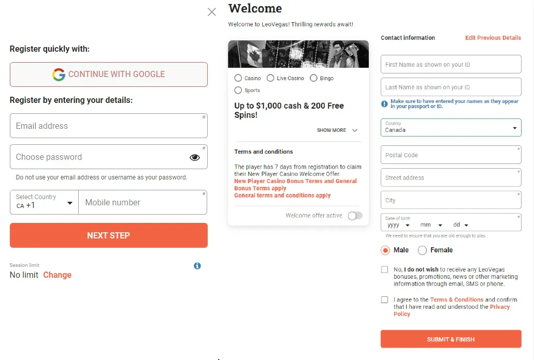Open the birth year yyyy dropdown
Viewport: 534px width, 360px height.
pos(398,224)
